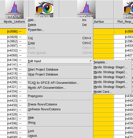Click the Plot_Resp column header
The width and height of the screenshot is (133, 138).
[x=124, y=22]
